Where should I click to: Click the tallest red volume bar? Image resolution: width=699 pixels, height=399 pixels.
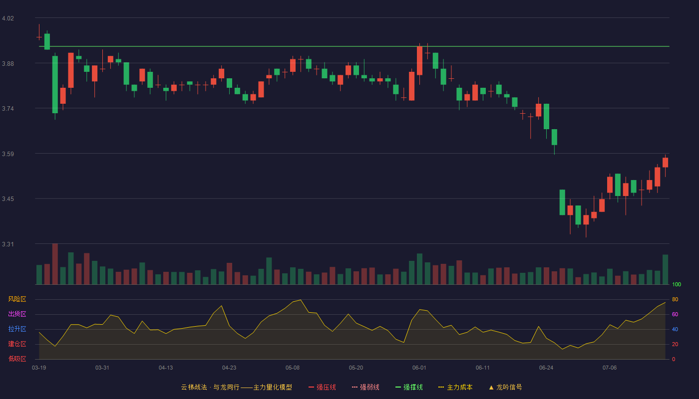coord(55,264)
